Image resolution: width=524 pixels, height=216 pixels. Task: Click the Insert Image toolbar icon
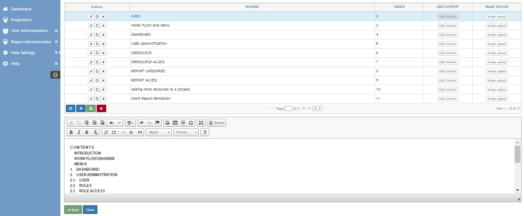click(167, 123)
